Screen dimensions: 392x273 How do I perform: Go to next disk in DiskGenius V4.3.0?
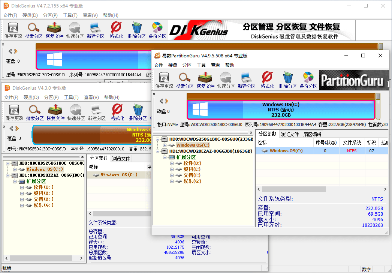click(x=17, y=128)
